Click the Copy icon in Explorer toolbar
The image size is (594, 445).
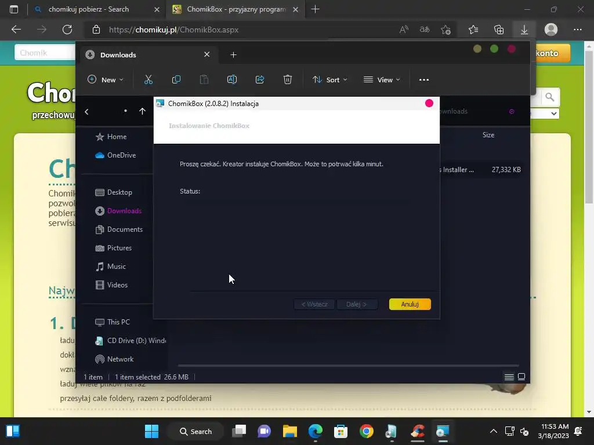pos(176,79)
